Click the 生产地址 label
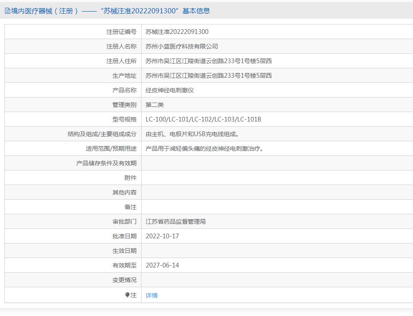Screen dimensions: 413x316 pyautogui.click(x=125, y=76)
